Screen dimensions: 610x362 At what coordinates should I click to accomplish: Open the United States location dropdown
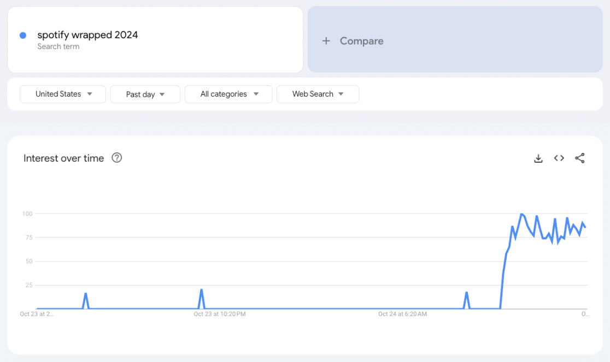pos(62,94)
